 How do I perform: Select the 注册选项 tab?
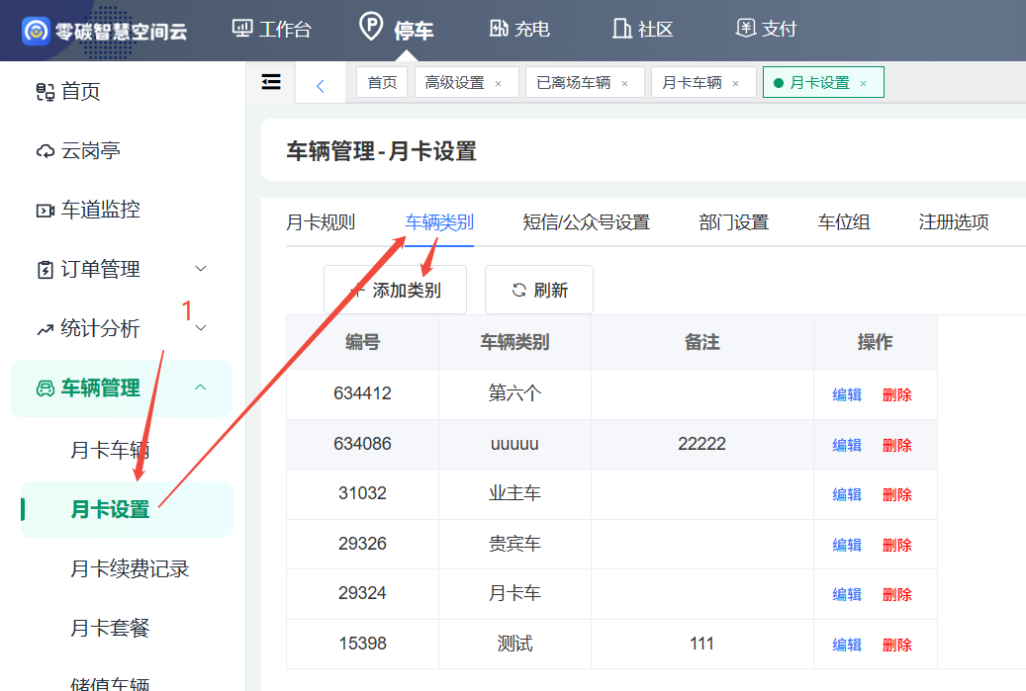point(954,222)
